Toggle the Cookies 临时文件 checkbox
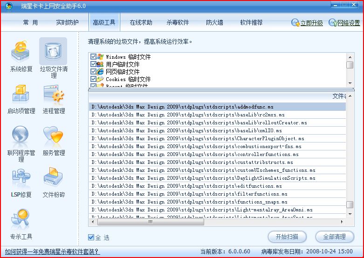 93,79
